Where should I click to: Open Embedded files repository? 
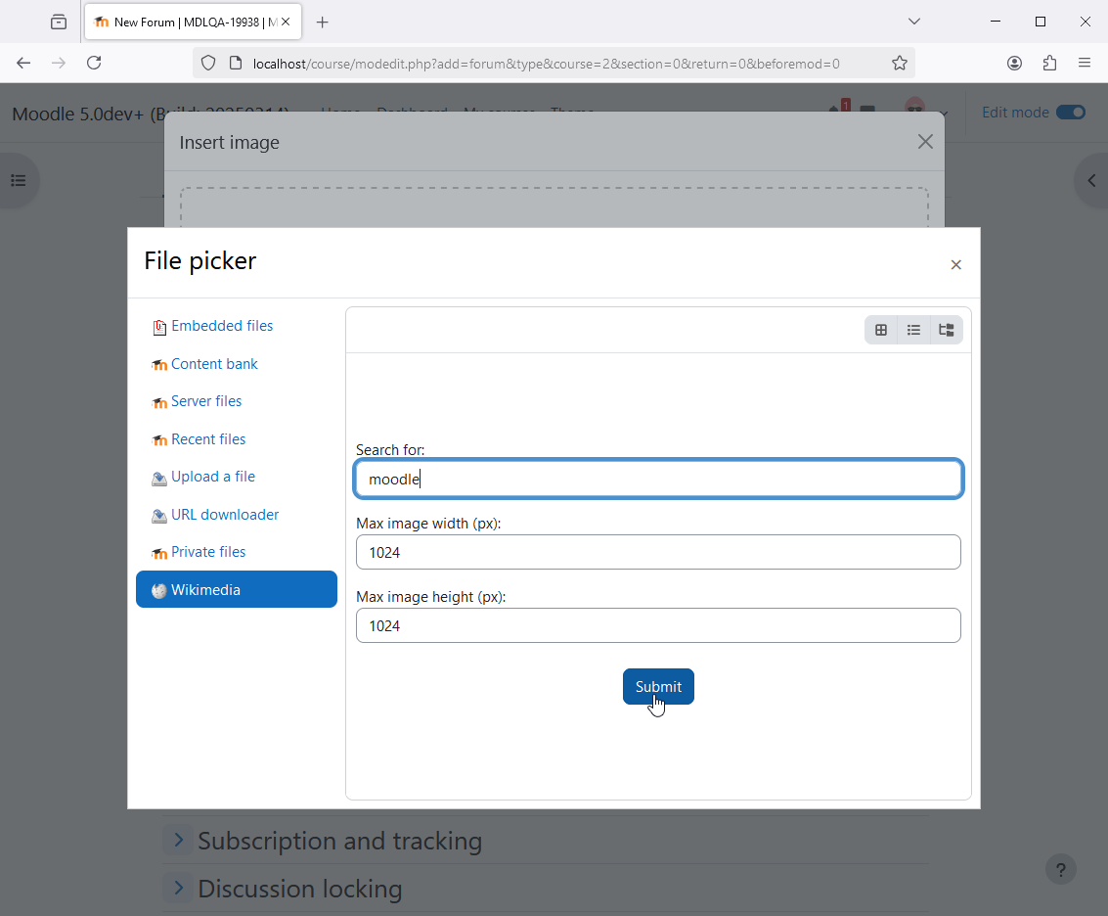222,325
